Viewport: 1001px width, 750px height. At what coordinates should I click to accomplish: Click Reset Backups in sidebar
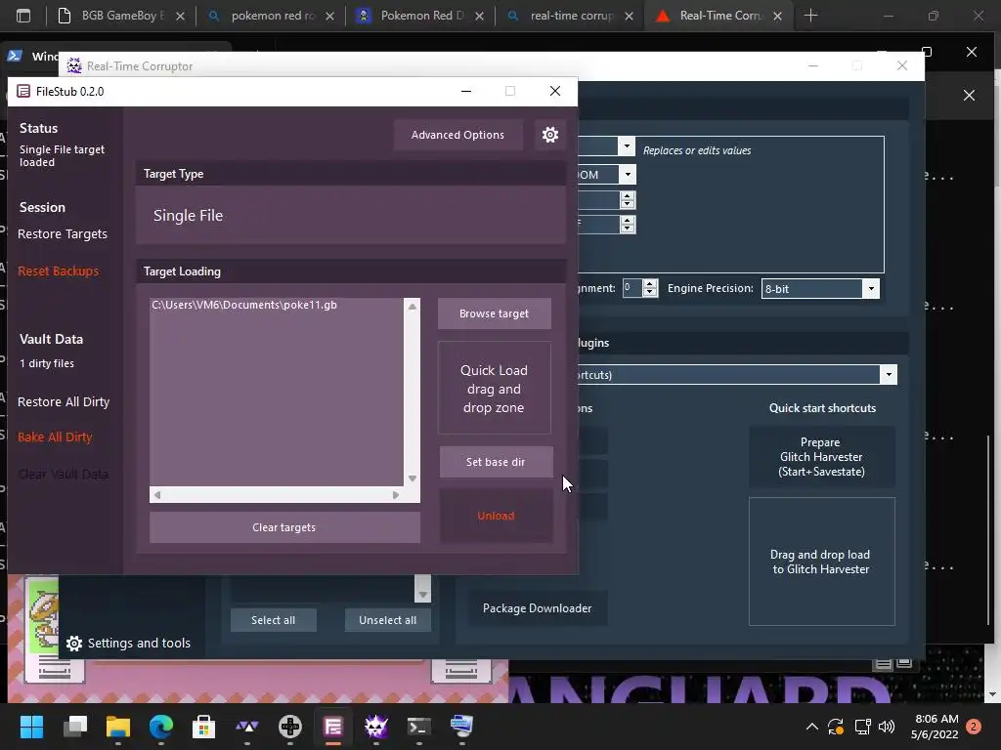pos(58,271)
